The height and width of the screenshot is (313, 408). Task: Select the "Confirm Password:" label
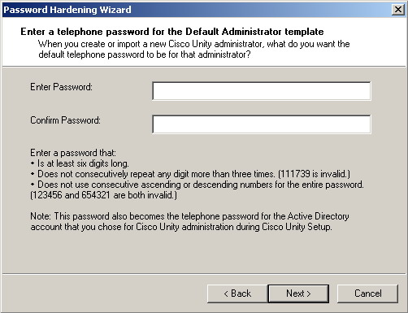[x=65, y=120]
